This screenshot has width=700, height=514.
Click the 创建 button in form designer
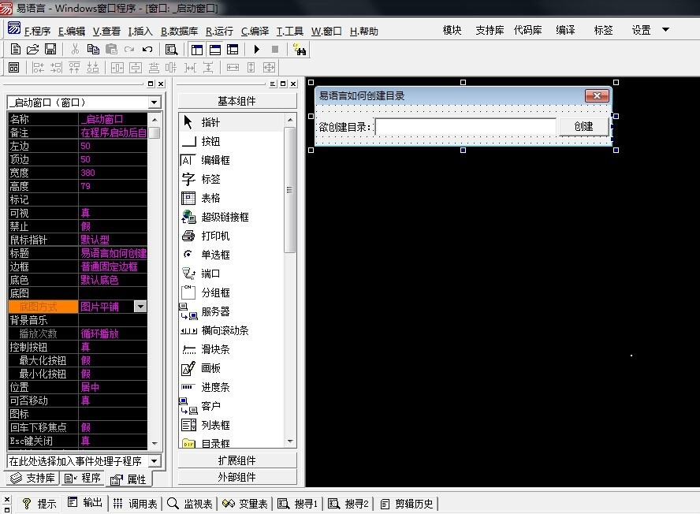[583, 126]
